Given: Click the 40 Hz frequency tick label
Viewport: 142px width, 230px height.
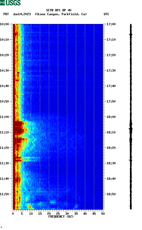Looking at the screenshot, I should tap(85, 214).
